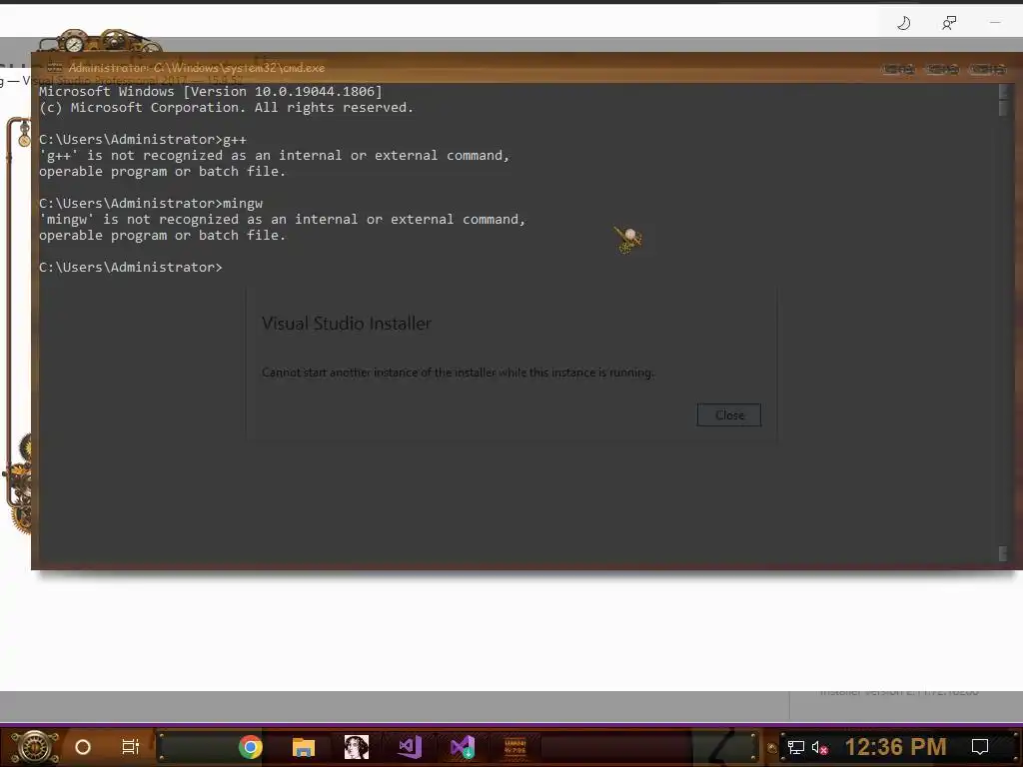1023x767 pixels.
Task: Switch to Visual Studio Installer taskbar icon
Action: tap(463, 747)
